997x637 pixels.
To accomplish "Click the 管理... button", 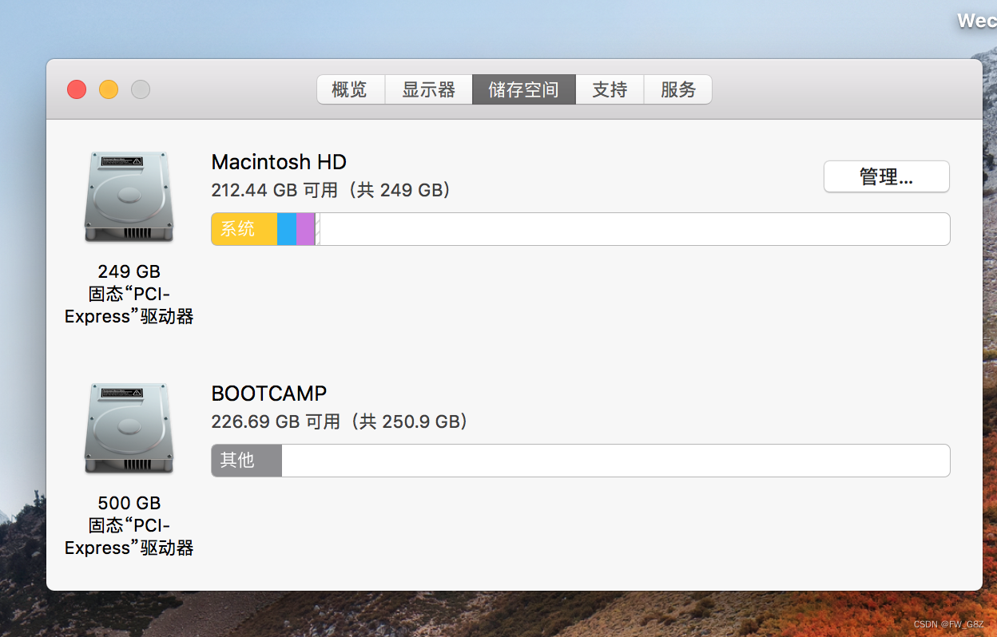I will point(886,176).
